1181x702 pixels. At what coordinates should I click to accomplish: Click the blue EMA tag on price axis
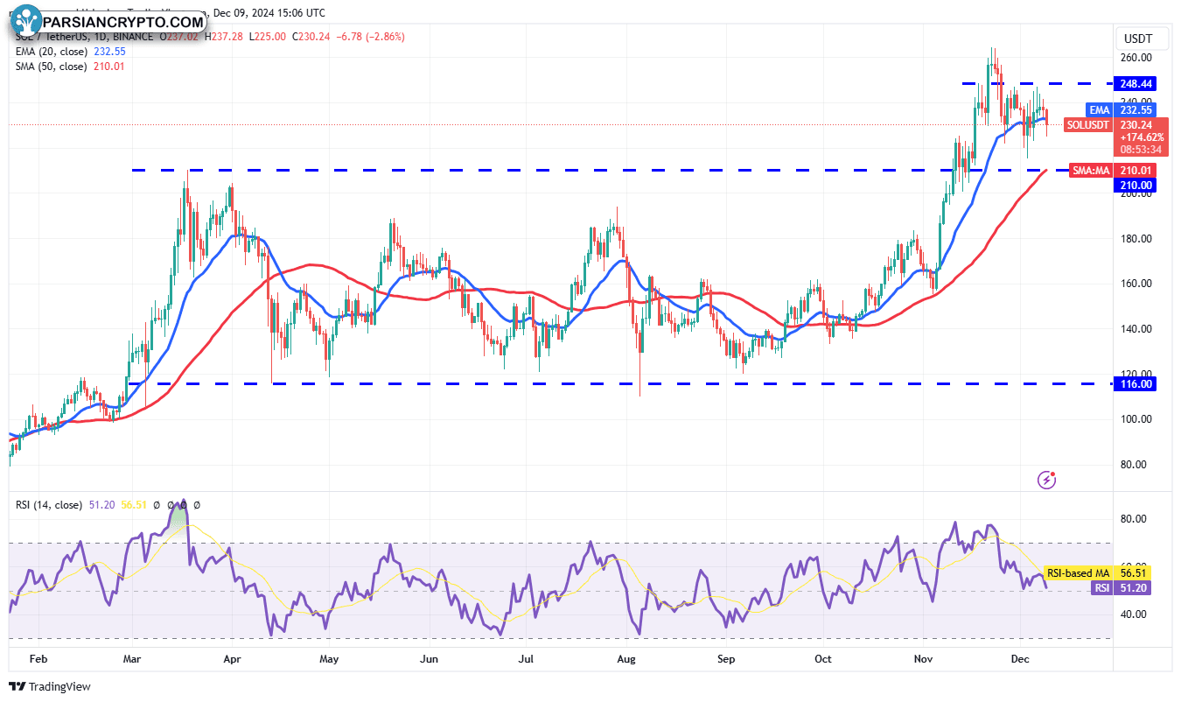coord(1099,110)
